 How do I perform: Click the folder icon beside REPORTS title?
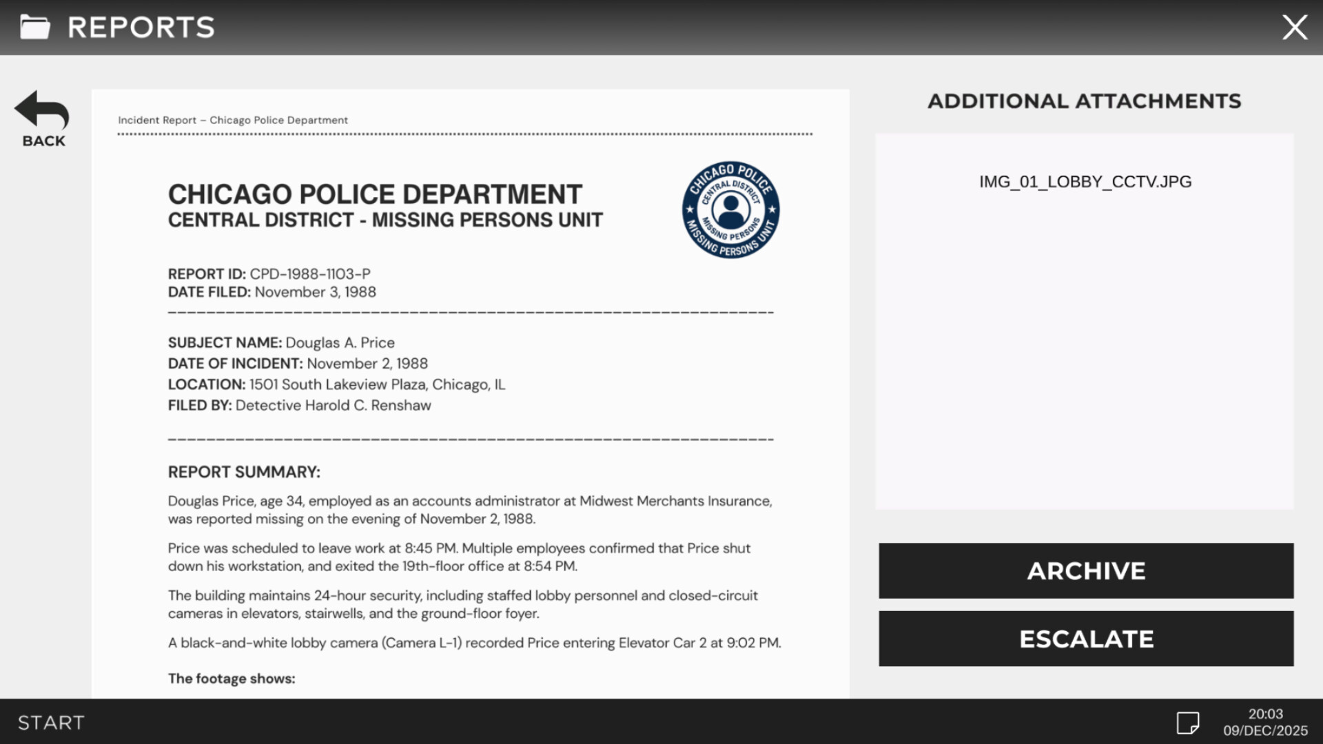coord(35,28)
